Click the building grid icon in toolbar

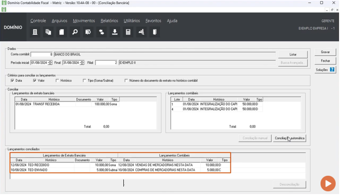pyautogui.click(x=35, y=32)
